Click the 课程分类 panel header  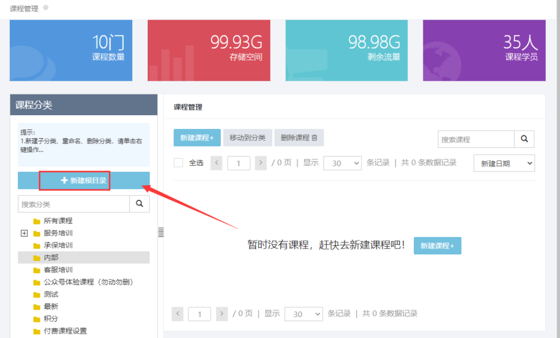[84, 105]
